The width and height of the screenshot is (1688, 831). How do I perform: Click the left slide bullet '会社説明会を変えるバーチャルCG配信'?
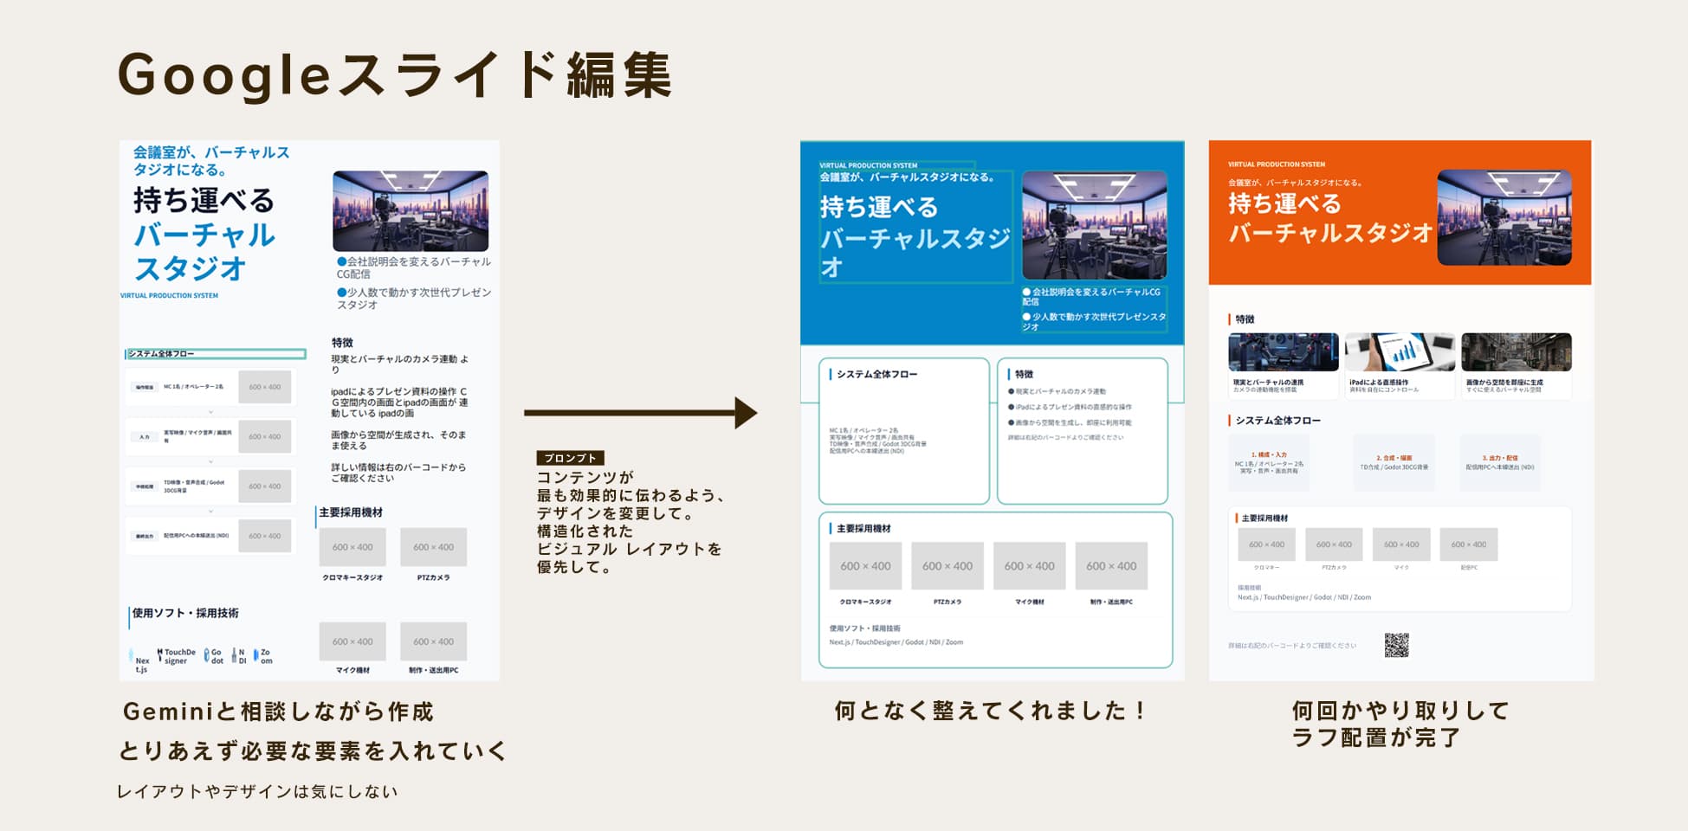pyautogui.click(x=414, y=267)
